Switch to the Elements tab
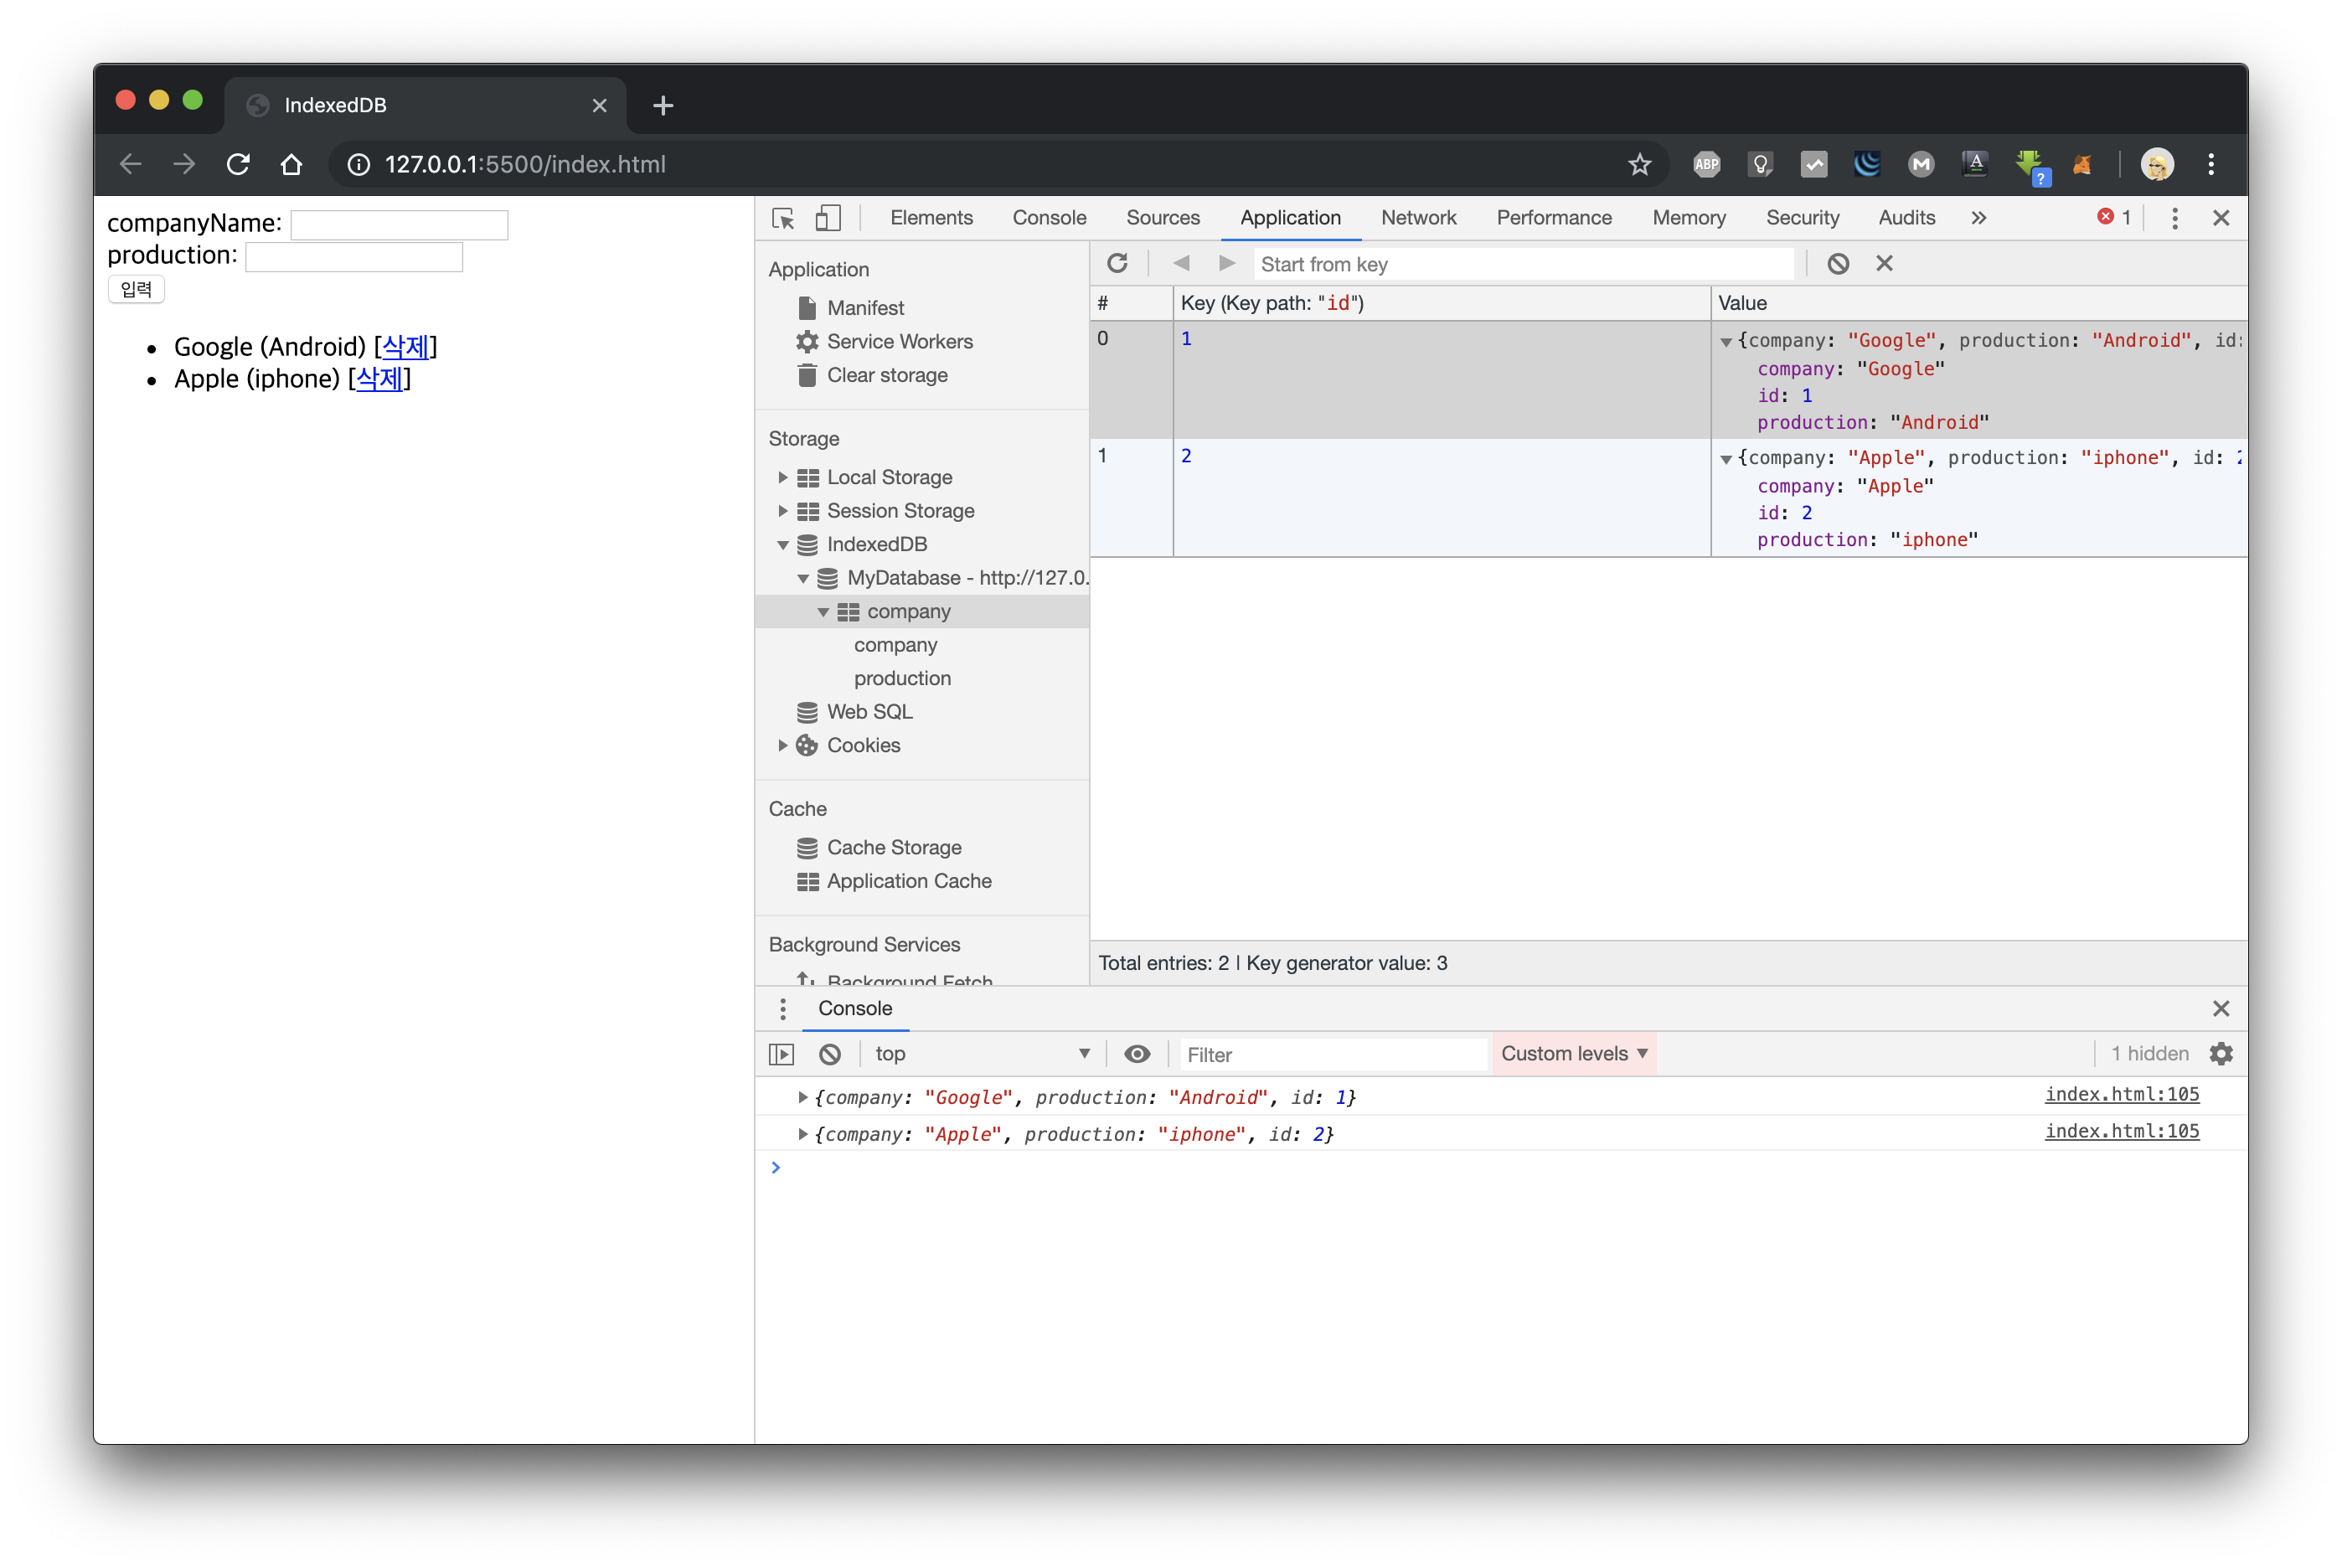Image resolution: width=2342 pixels, height=1568 pixels. click(x=931, y=218)
